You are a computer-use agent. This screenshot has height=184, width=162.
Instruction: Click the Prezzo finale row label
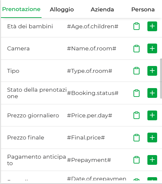26,138
